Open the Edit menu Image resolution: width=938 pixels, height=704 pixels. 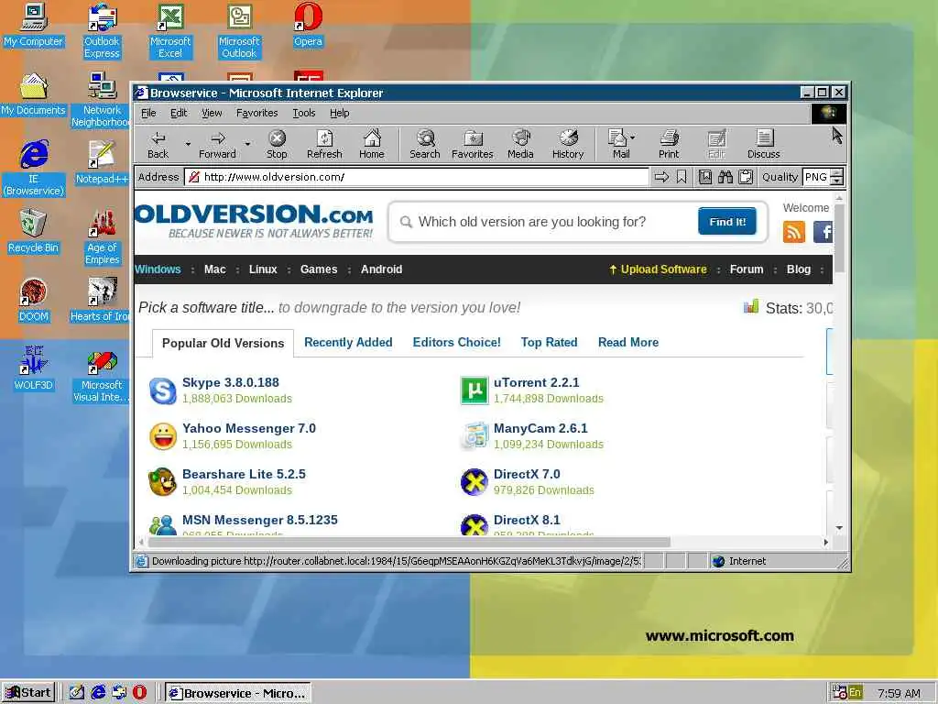[179, 113]
